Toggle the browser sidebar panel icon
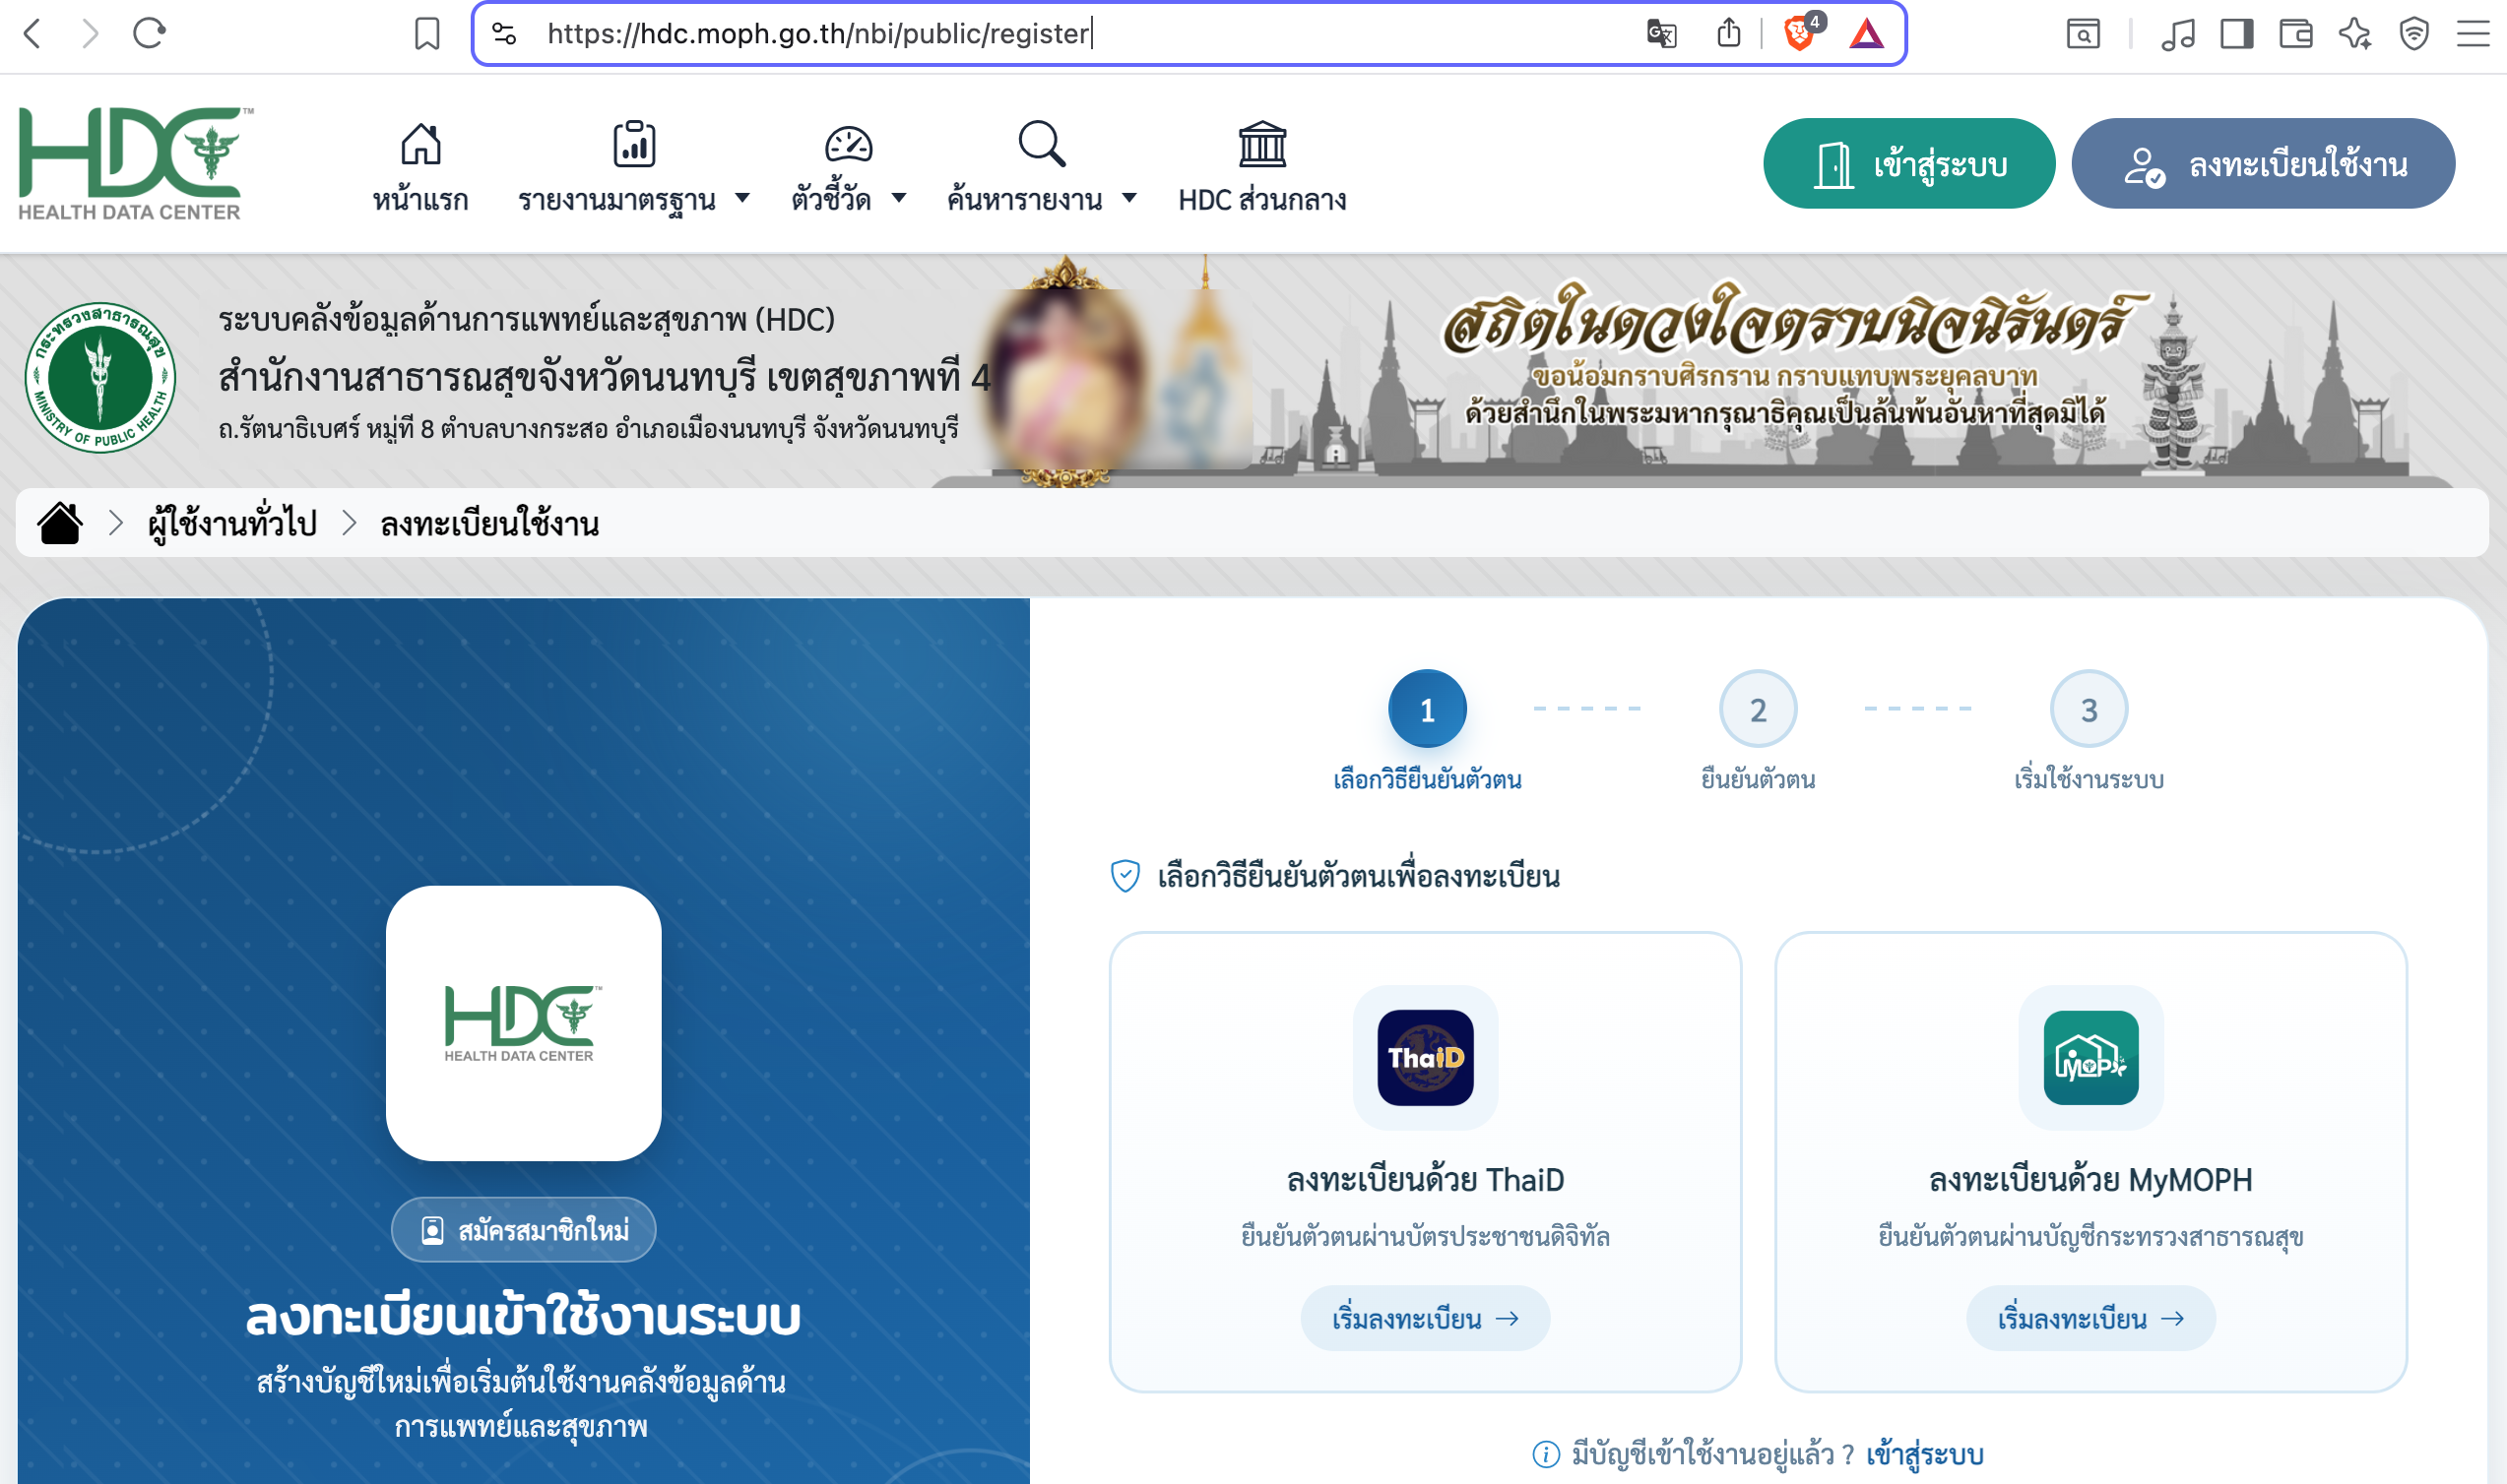 coord(2237,34)
